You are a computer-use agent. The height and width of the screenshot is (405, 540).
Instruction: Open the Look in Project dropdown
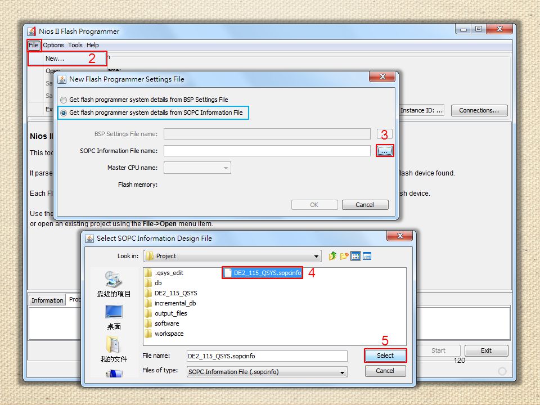(232, 256)
